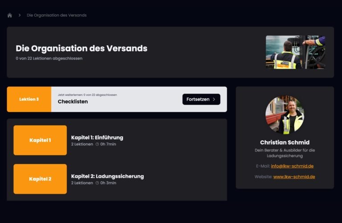Open the orange Kapitel 1 tile
Image resolution: width=342 pixels, height=223 pixels.
(x=40, y=140)
